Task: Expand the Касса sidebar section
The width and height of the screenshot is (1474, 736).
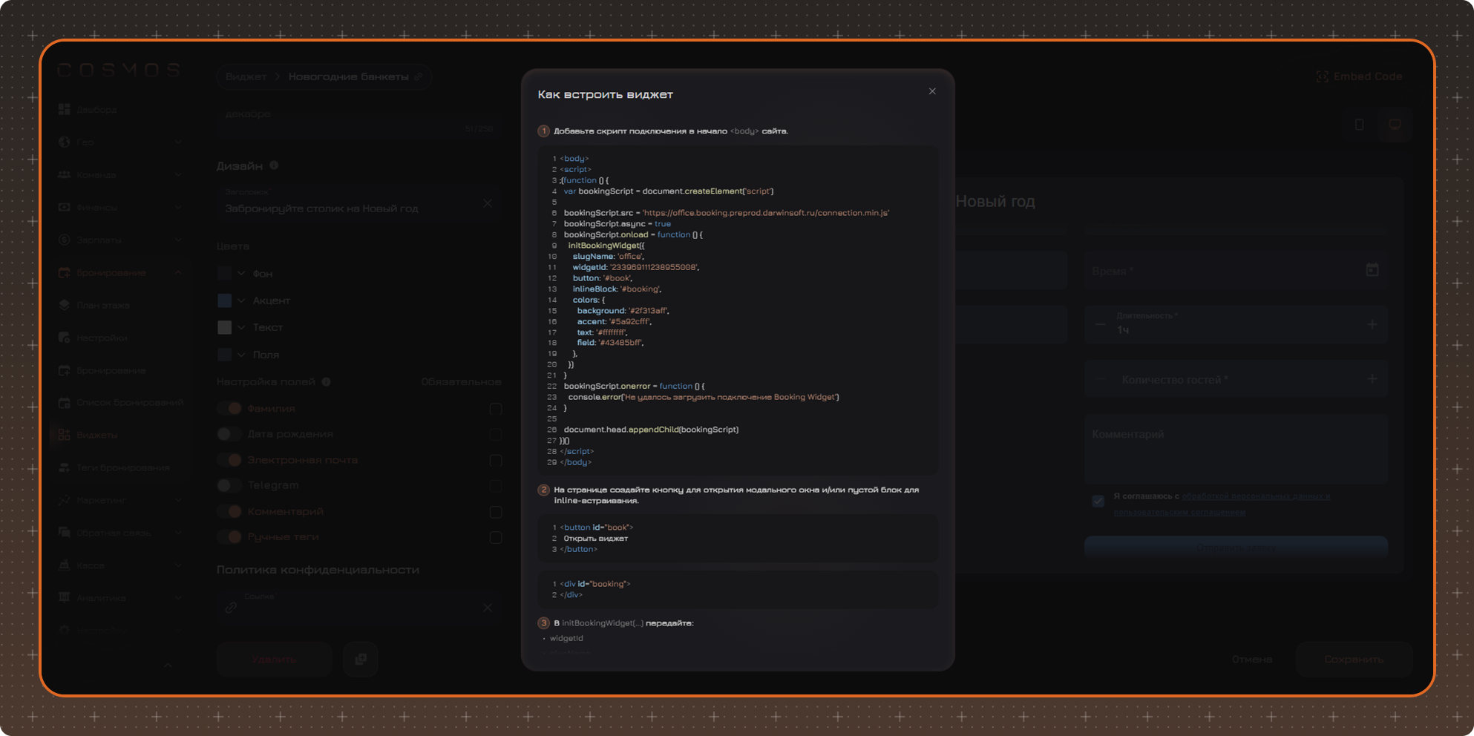Action: coord(178,565)
